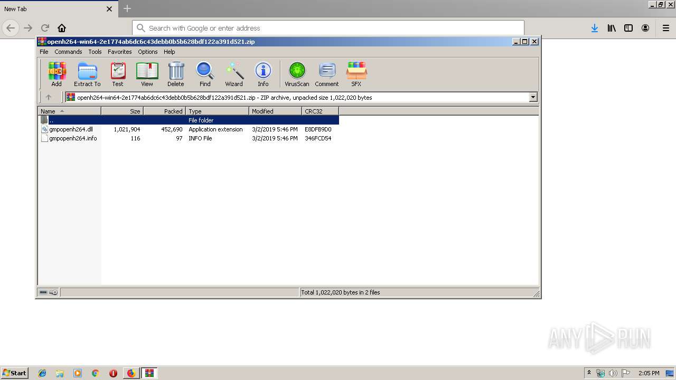
Task: Focus the Firefox address search bar
Action: [328, 28]
